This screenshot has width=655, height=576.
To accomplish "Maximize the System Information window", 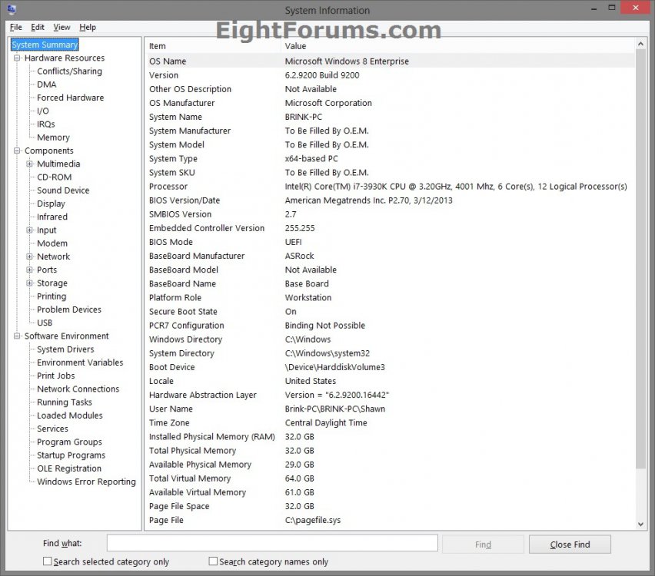I will coord(612,8).
